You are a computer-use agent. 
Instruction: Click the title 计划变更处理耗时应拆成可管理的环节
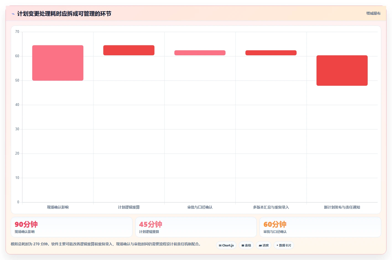(64, 14)
